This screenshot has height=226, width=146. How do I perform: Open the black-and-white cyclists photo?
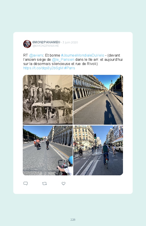[x=48, y=100]
